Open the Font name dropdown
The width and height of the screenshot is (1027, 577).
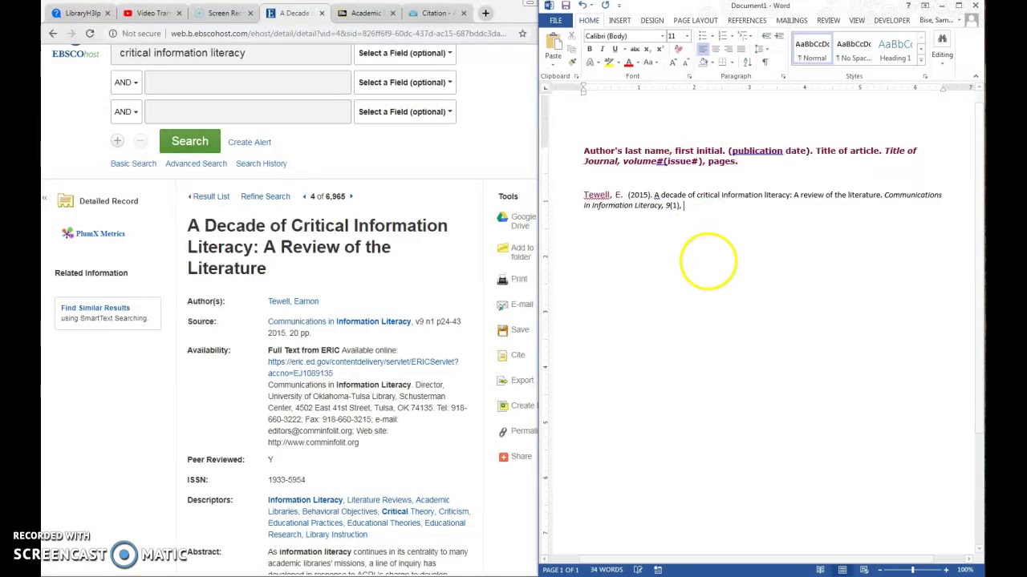(x=662, y=36)
